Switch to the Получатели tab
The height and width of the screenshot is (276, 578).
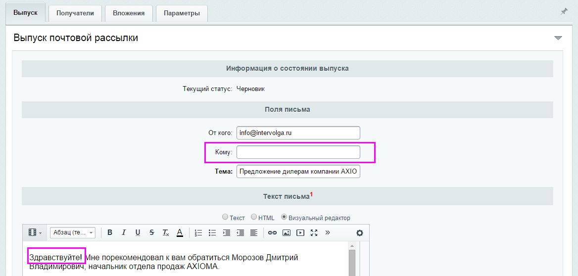coord(75,13)
